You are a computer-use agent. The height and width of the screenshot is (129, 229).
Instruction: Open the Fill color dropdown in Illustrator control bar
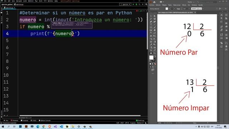point(169,9)
